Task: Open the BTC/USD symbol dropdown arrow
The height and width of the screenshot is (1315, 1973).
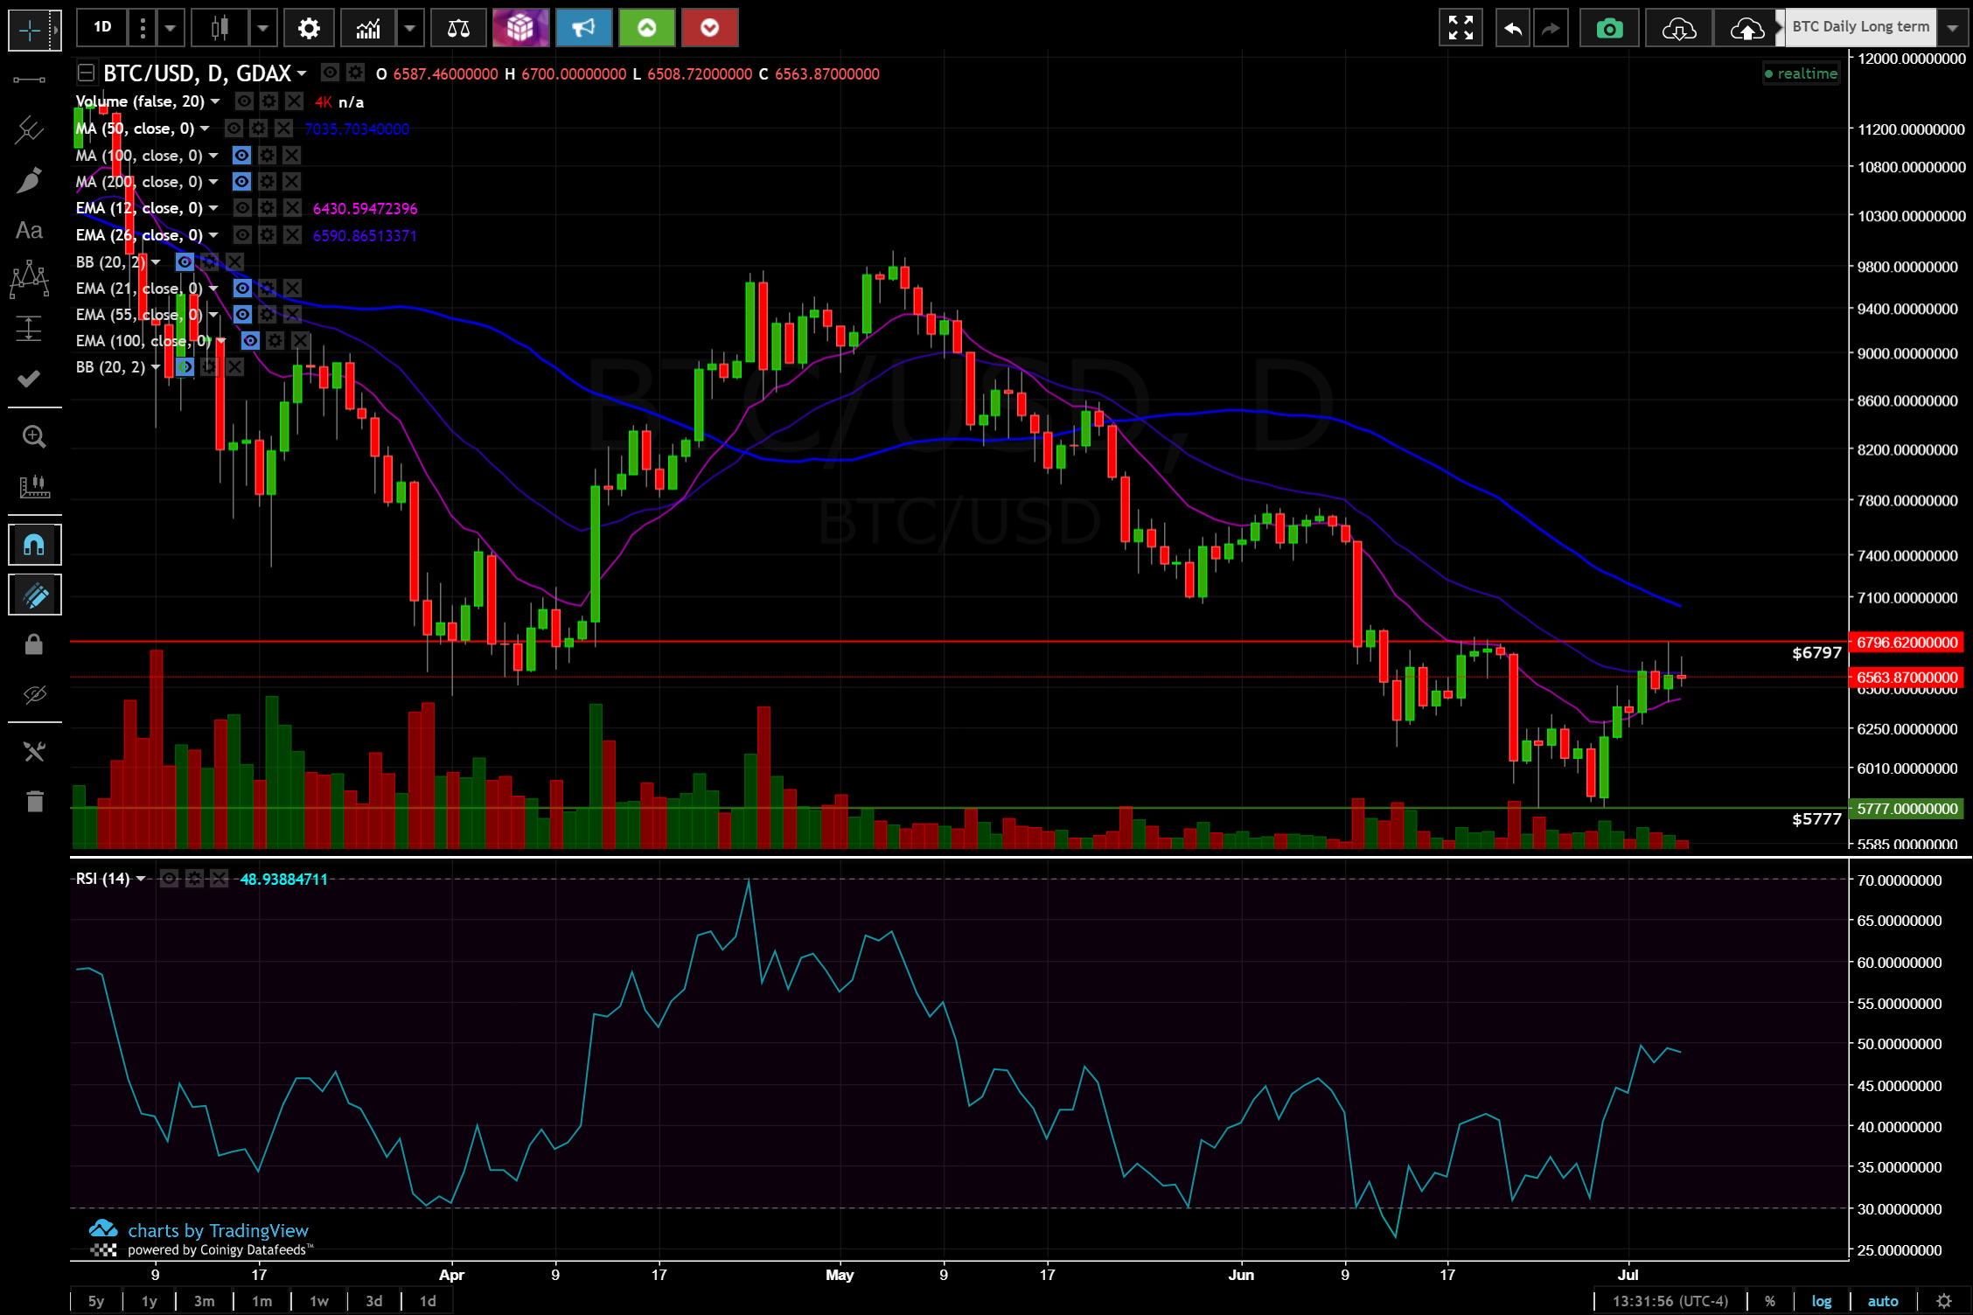Action: click(x=302, y=73)
